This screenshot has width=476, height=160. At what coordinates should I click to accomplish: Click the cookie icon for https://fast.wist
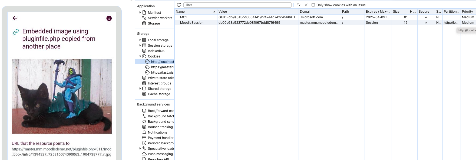point(147,72)
